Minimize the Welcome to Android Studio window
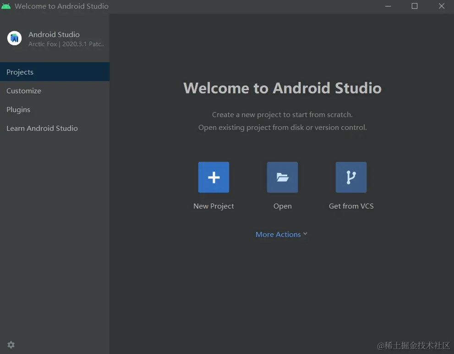Image resolution: width=454 pixels, height=354 pixels. click(x=388, y=6)
